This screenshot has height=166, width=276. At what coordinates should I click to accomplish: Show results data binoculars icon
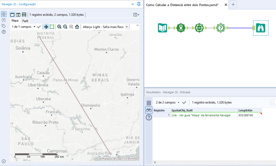[x=149, y=110]
